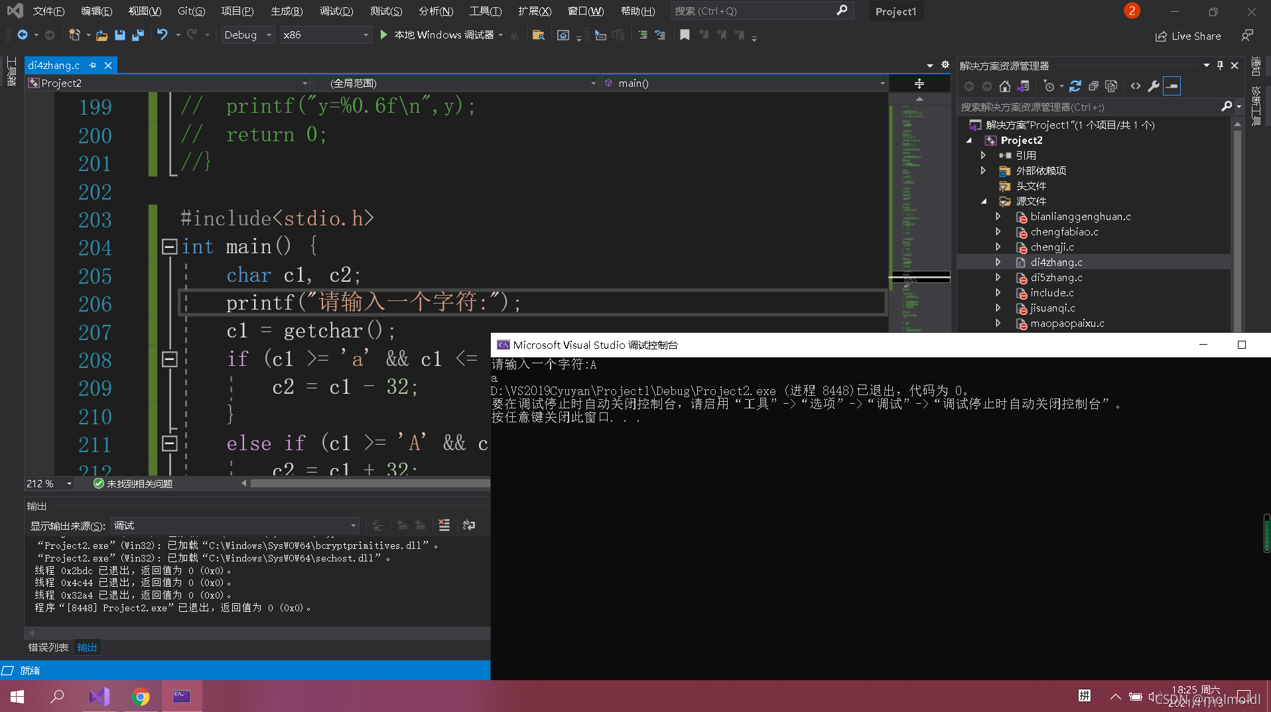
Task: Switch views icon in Solution Explorer
Action: [1024, 86]
